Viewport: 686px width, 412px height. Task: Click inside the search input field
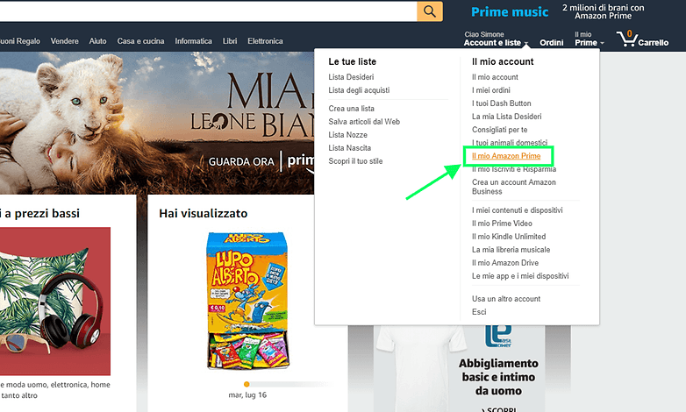[208, 11]
